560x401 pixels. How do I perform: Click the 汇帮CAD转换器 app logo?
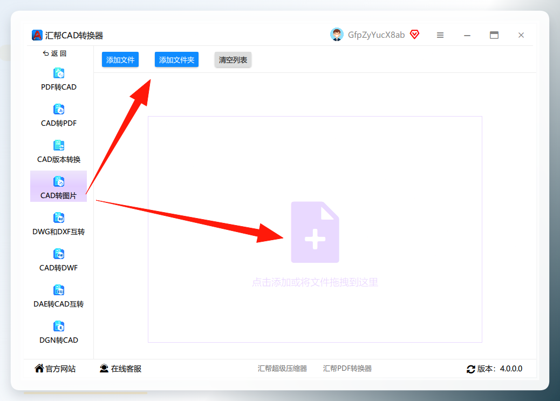(37, 35)
